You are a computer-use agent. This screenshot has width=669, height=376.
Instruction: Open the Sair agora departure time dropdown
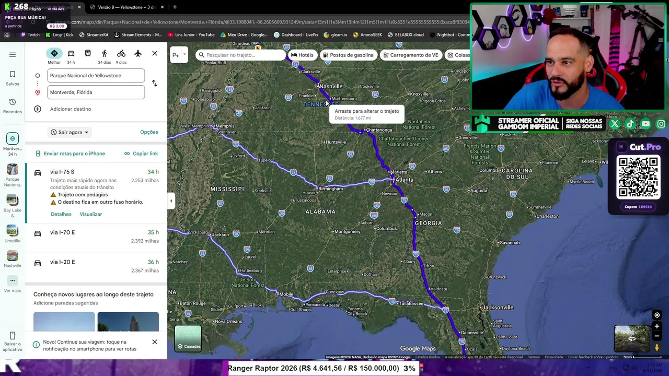pyautogui.click(x=70, y=132)
